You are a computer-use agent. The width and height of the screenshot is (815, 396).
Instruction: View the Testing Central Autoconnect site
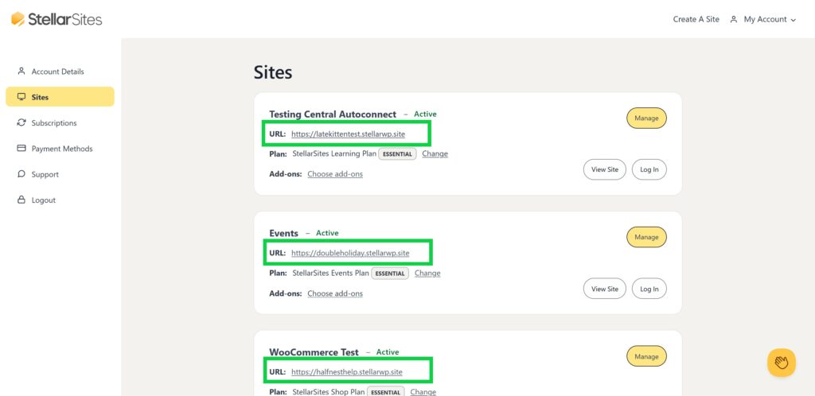pyautogui.click(x=605, y=169)
